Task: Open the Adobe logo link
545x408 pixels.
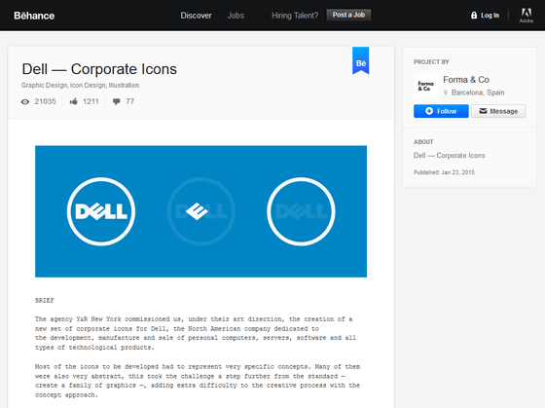Action: point(527,16)
